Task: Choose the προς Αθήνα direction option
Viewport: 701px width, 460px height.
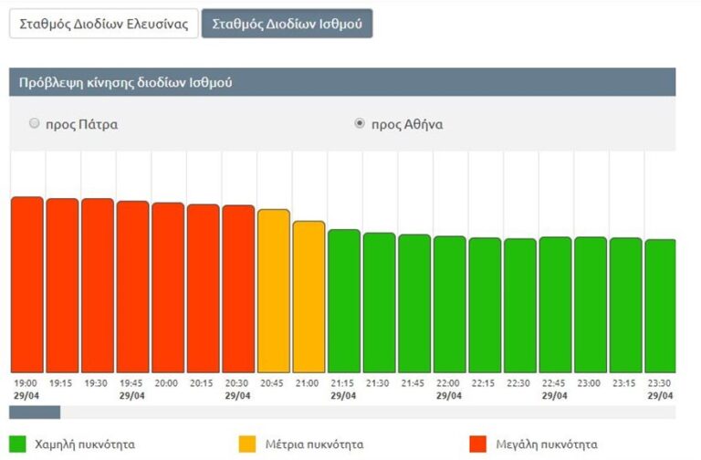Action: click(x=360, y=123)
